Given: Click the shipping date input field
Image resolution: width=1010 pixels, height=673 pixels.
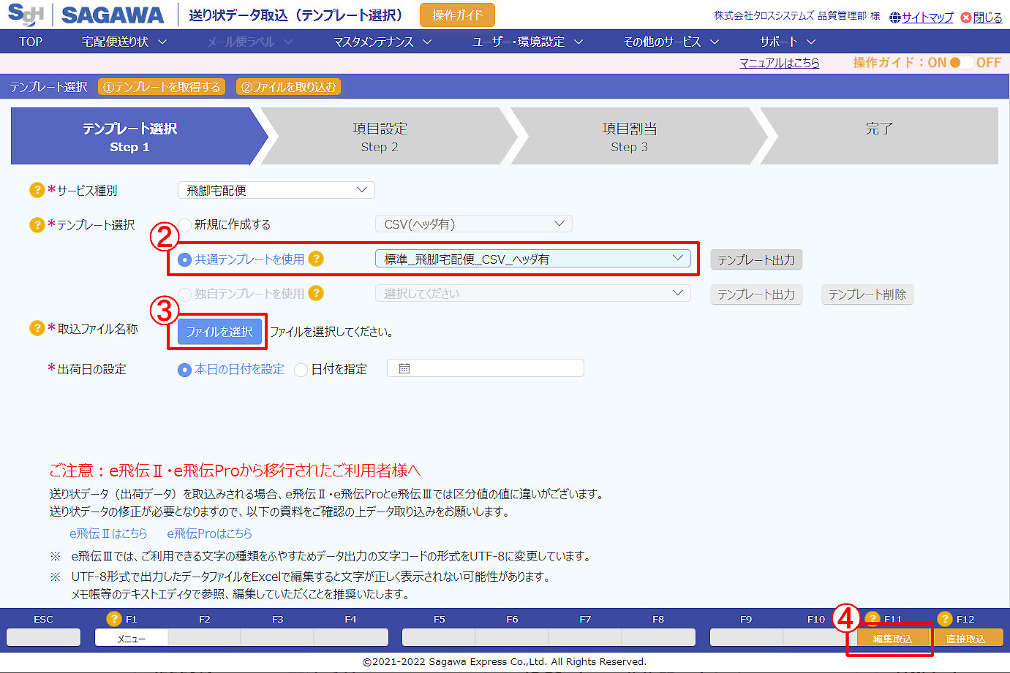Looking at the screenshot, I should (x=485, y=368).
